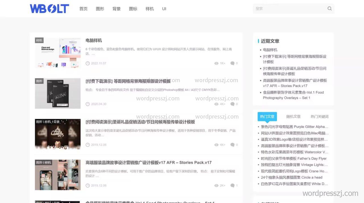Open 电脑样机 in 近期文章 sidebar

(270, 50)
